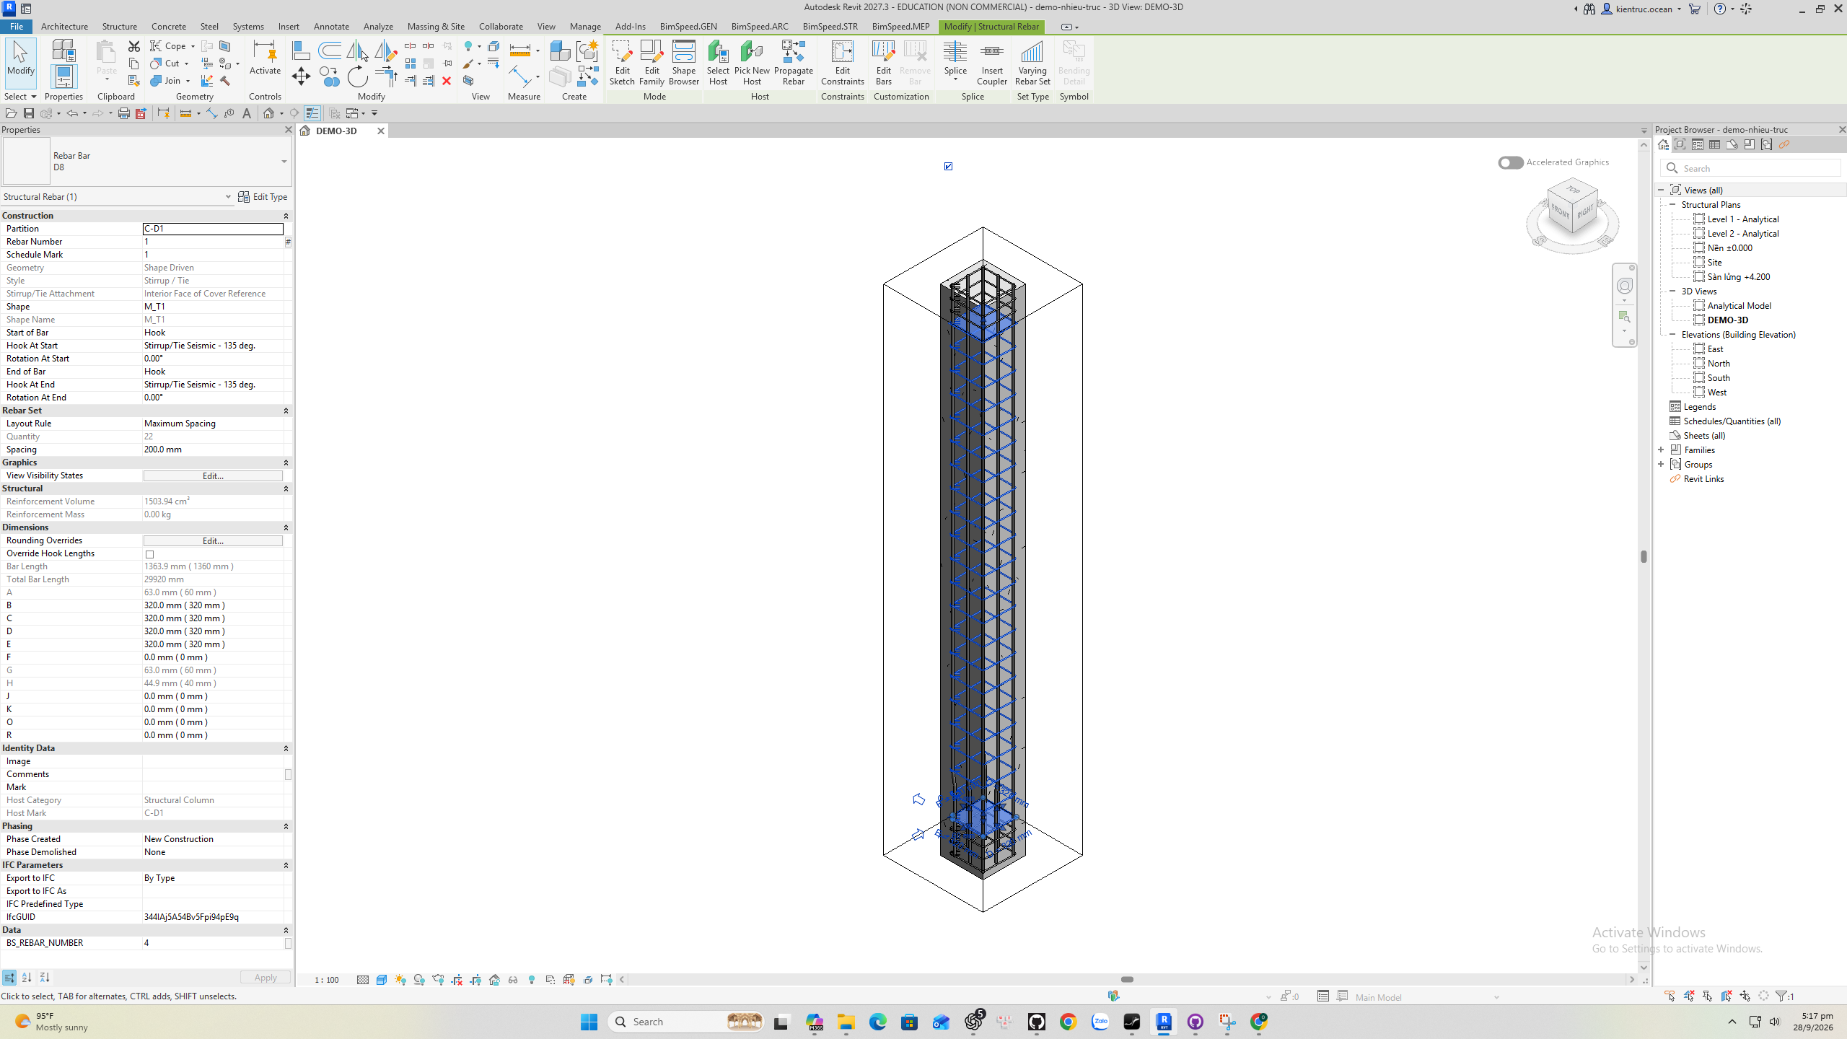Uncheck the checkbox above the column

948,167
